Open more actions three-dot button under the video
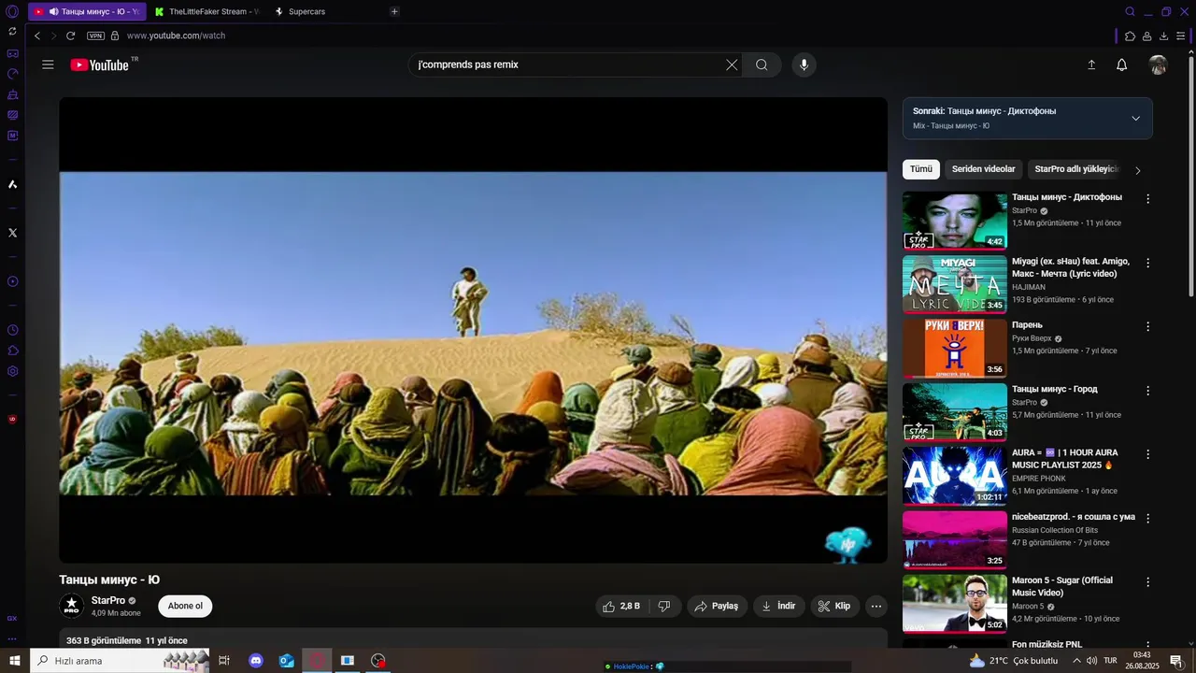Image resolution: width=1196 pixels, height=673 pixels. [876, 606]
